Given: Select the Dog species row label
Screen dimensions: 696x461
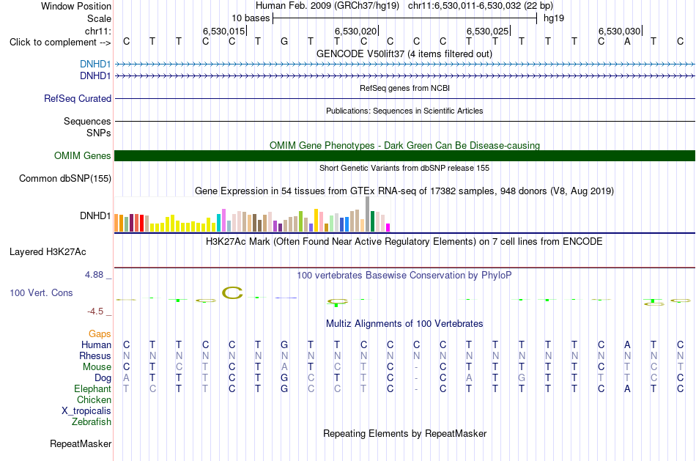Looking at the screenshot, I should 103,378.
